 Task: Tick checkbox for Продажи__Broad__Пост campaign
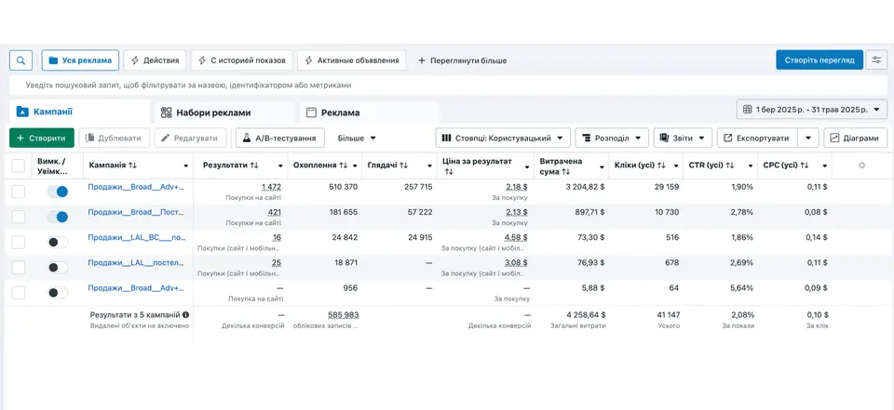click(19, 217)
